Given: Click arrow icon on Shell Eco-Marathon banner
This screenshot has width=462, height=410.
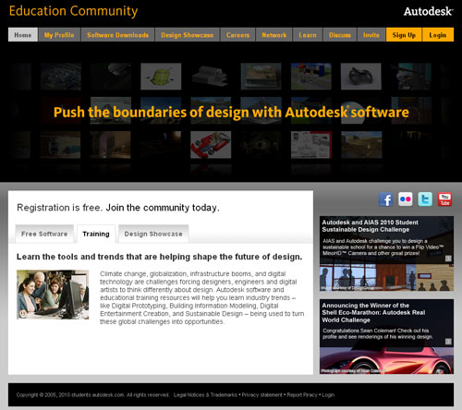Looking at the screenshot, I should [448, 342].
